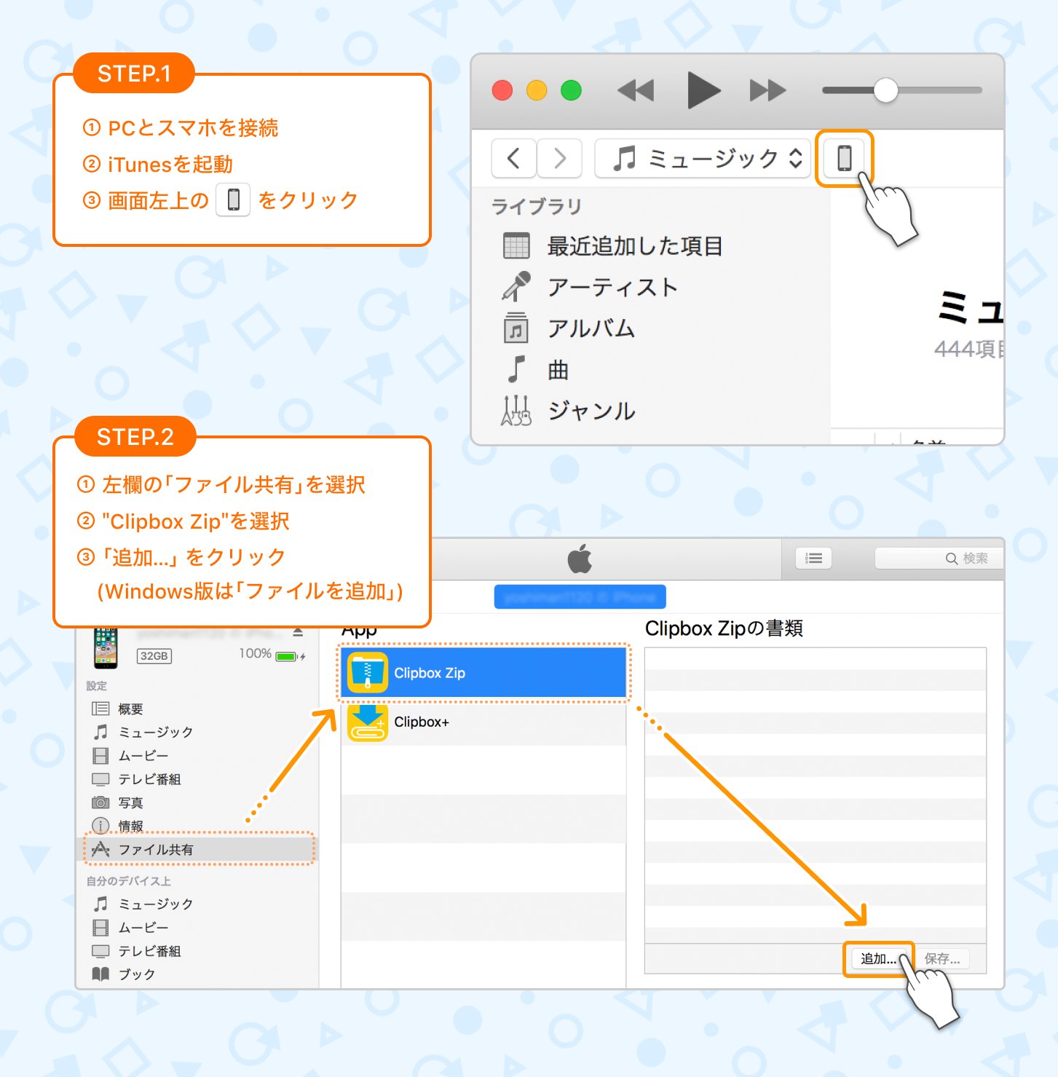
Task: Click the iPhone thumbnail in the device sidebar
Action: coord(106,647)
